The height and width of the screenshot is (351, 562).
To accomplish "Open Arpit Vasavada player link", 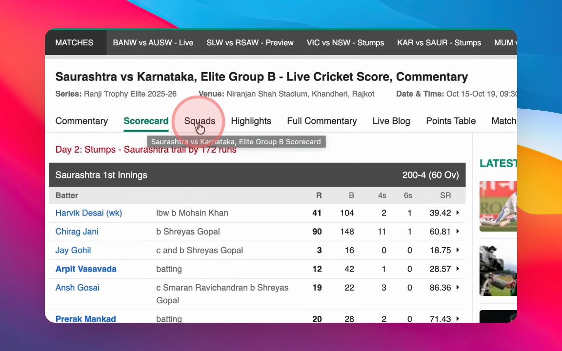I will (x=86, y=269).
